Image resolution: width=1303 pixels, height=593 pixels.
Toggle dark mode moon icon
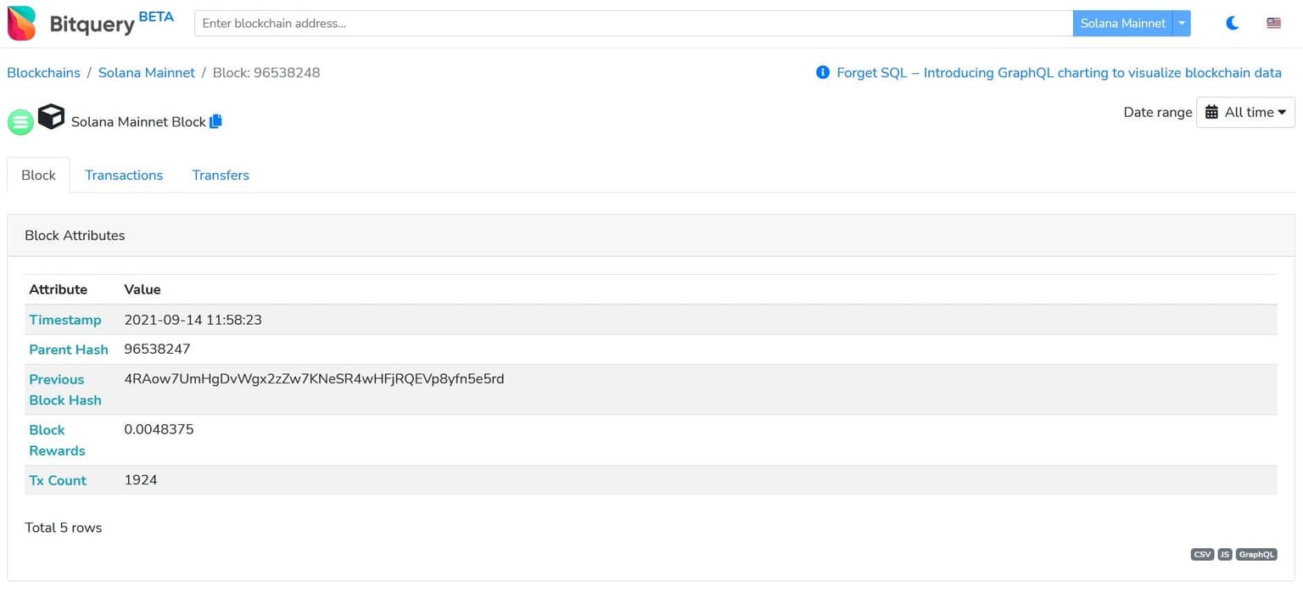[1233, 23]
